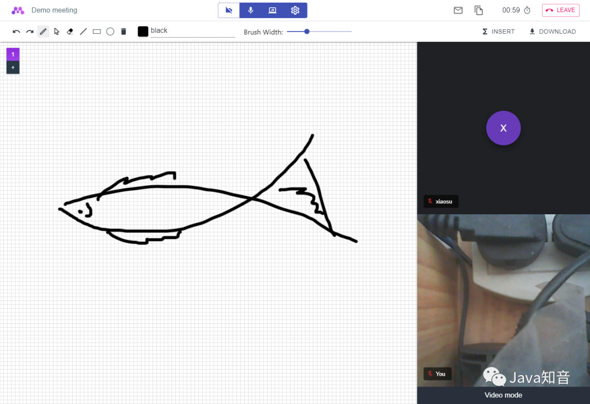Select the circle shape tool
Image resolution: width=590 pixels, height=404 pixels.
(110, 32)
